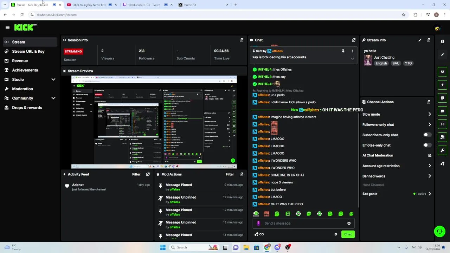Image resolution: width=450 pixels, height=253 pixels.
Task: Click the Send a message input field
Action: 303,223
